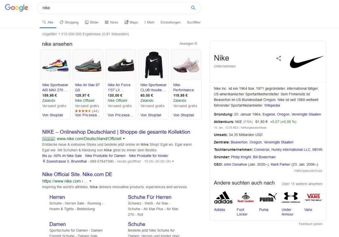
Task: Click Über 15 weitere ansehen
Action: click(x=302, y=184)
